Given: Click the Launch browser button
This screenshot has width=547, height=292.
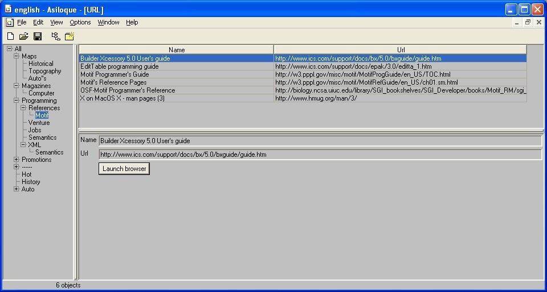Looking at the screenshot, I should [x=124, y=169].
